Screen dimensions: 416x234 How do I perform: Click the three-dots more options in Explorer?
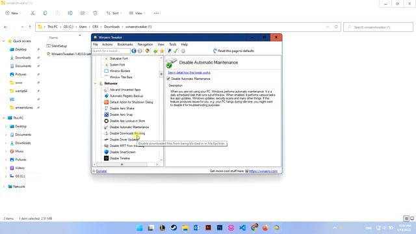pos(156,13)
